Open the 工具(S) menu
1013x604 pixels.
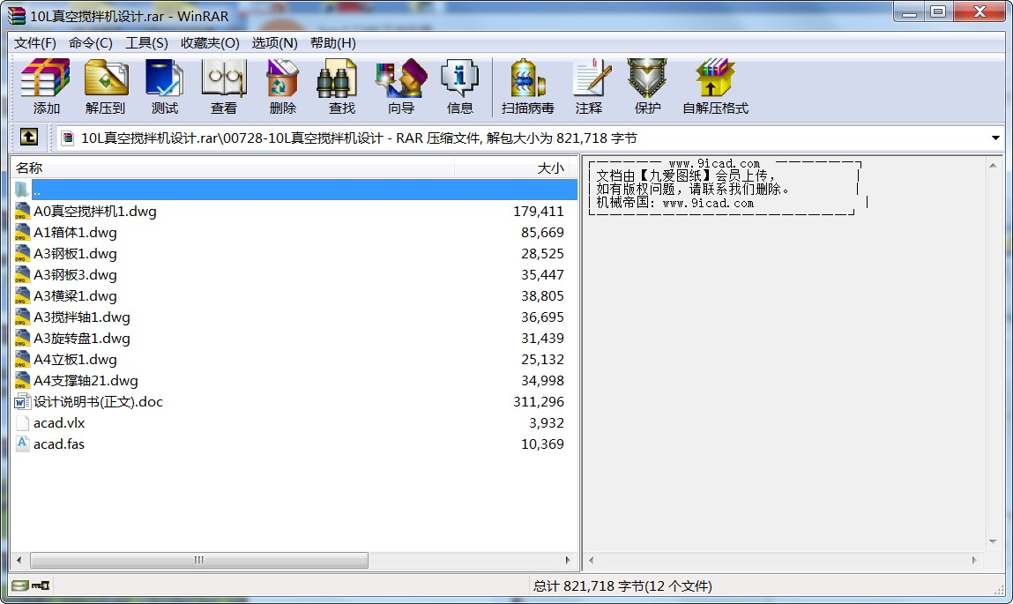(146, 42)
